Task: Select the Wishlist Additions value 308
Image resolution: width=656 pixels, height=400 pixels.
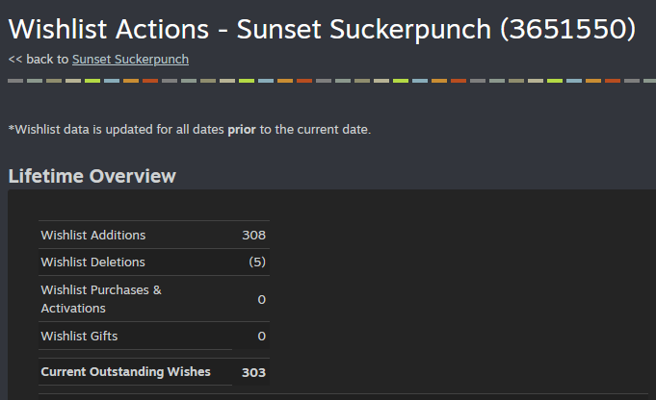Action: 253,235
